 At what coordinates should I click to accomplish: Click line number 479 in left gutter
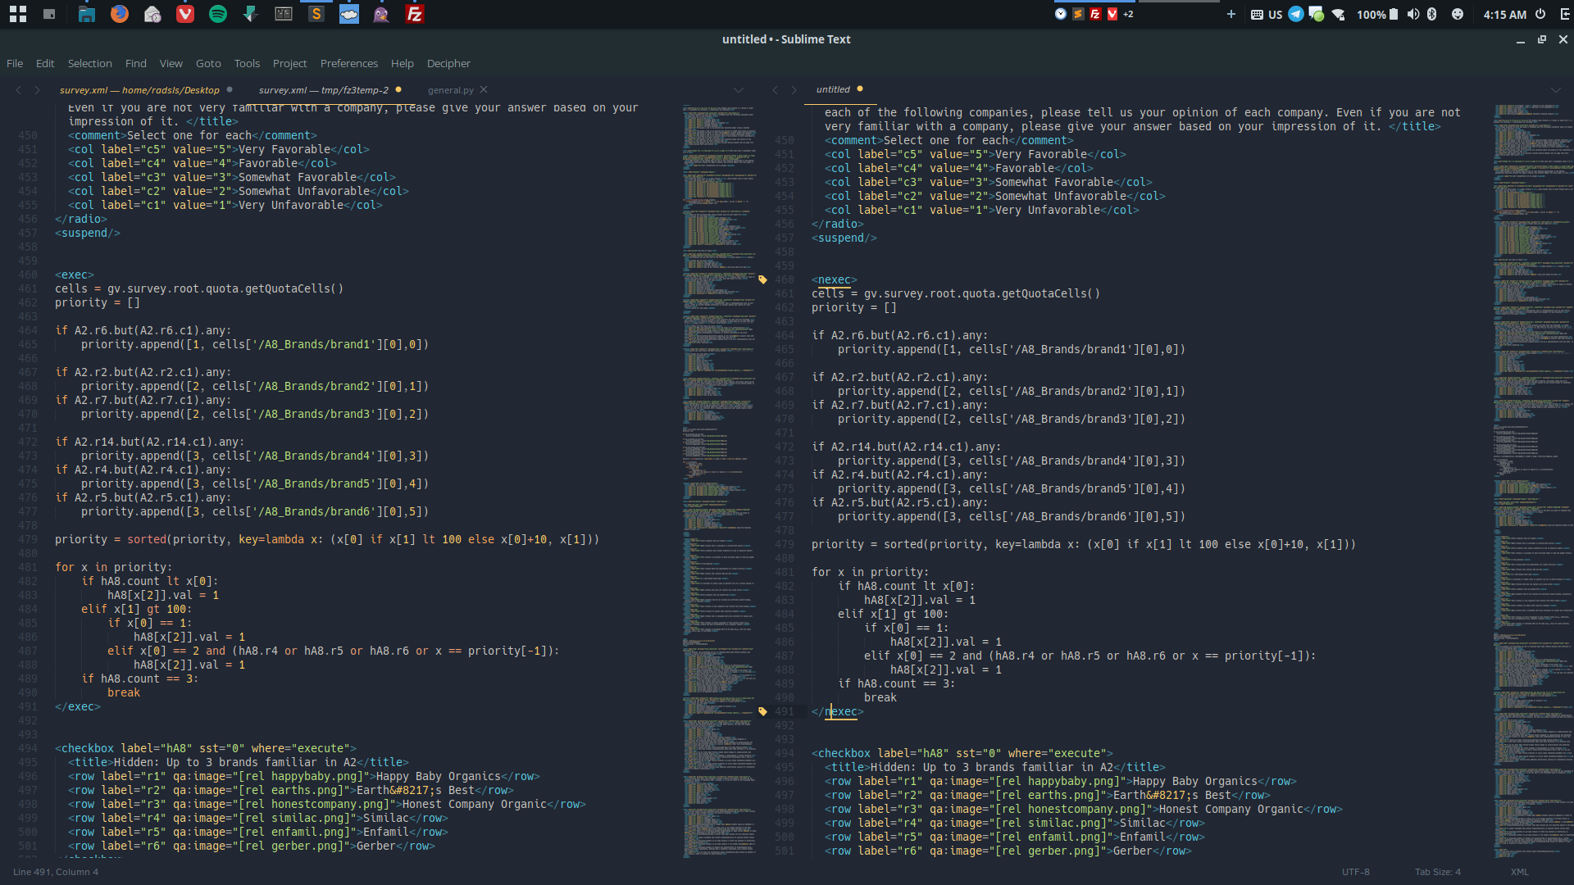(28, 539)
